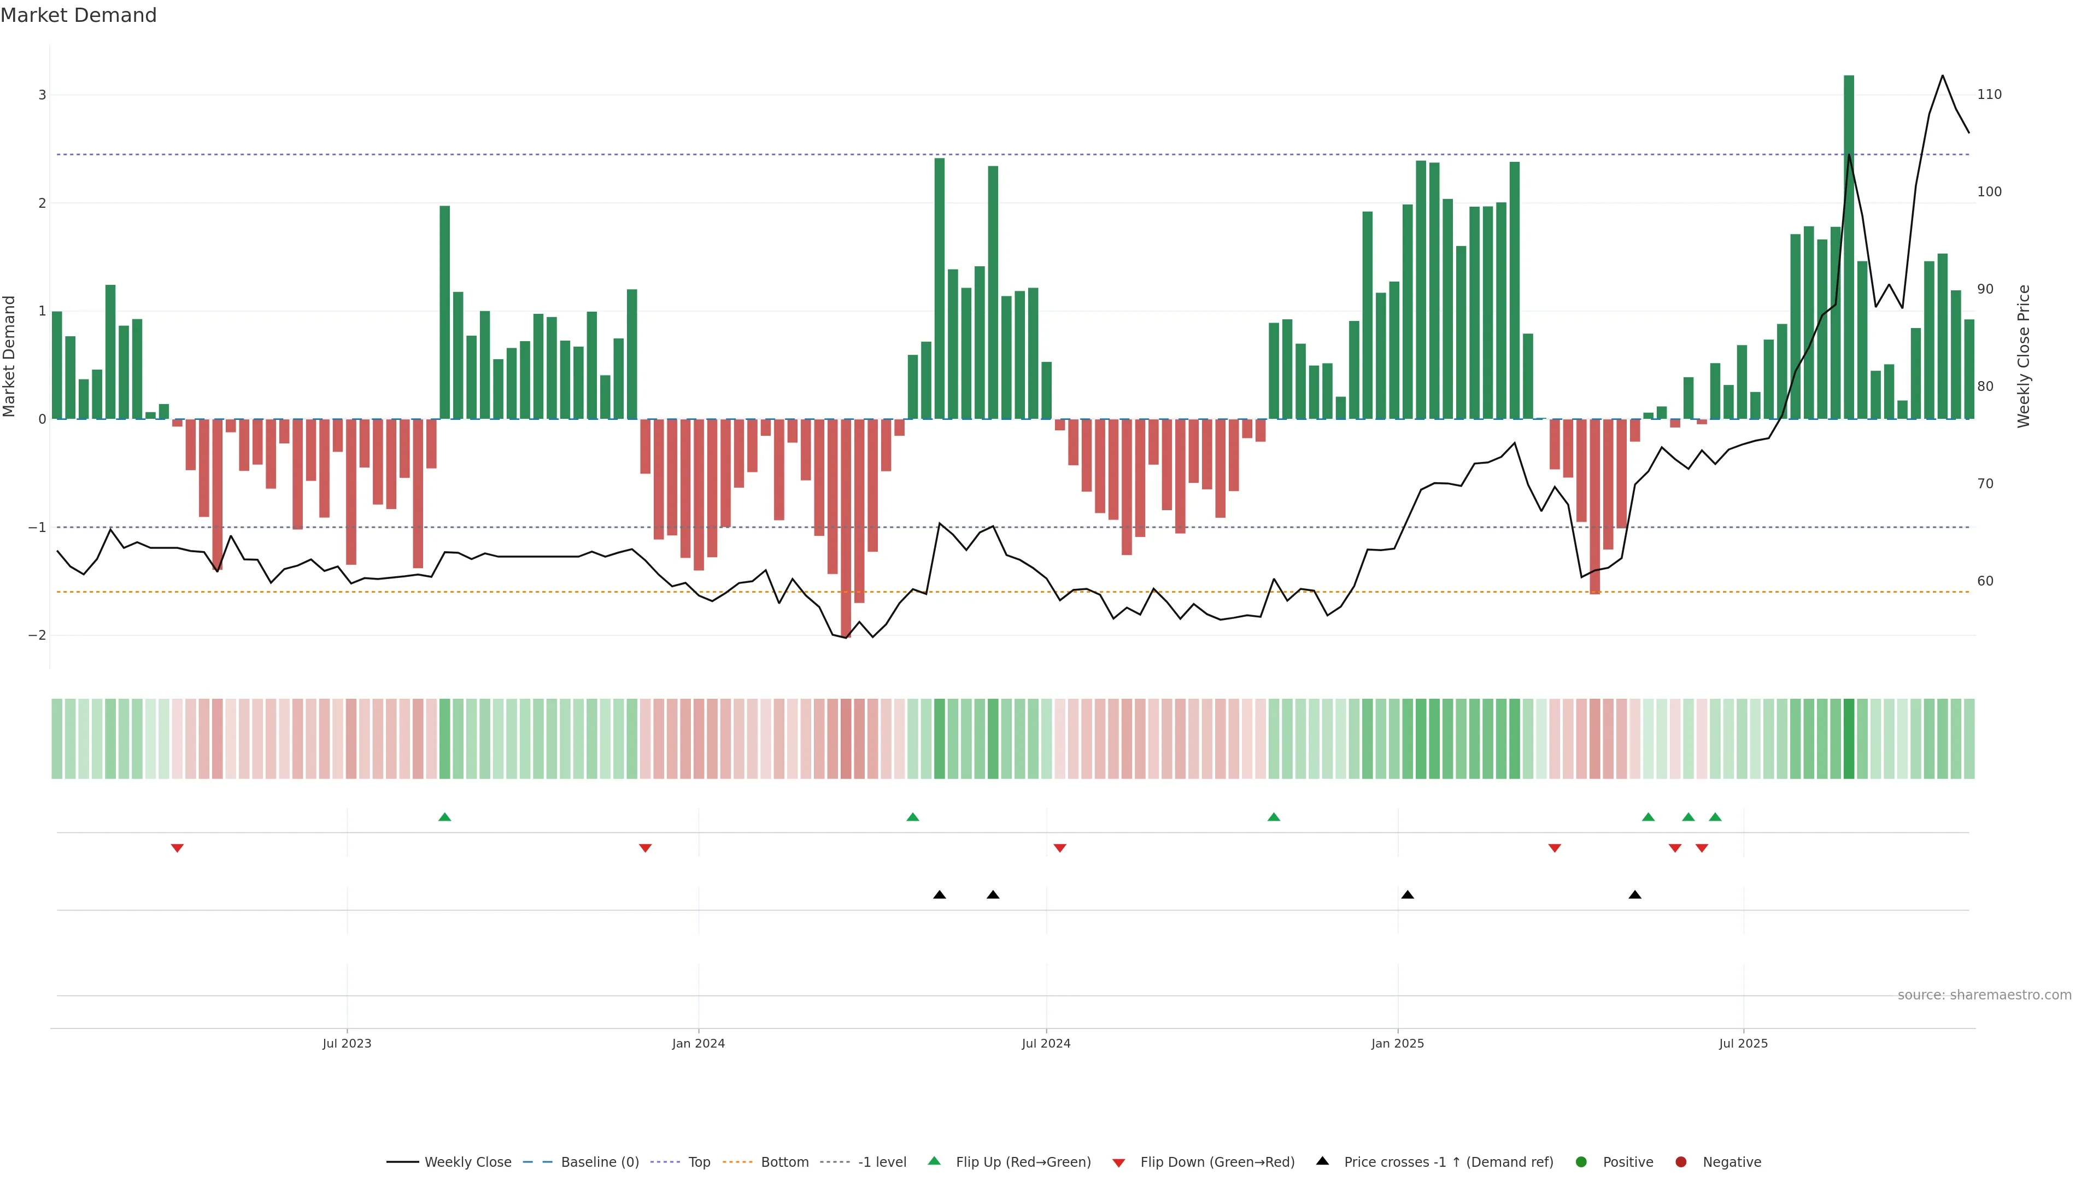Click the leftmost red flip-down triangle marker
The height and width of the screenshot is (1181, 2099).
tap(177, 849)
